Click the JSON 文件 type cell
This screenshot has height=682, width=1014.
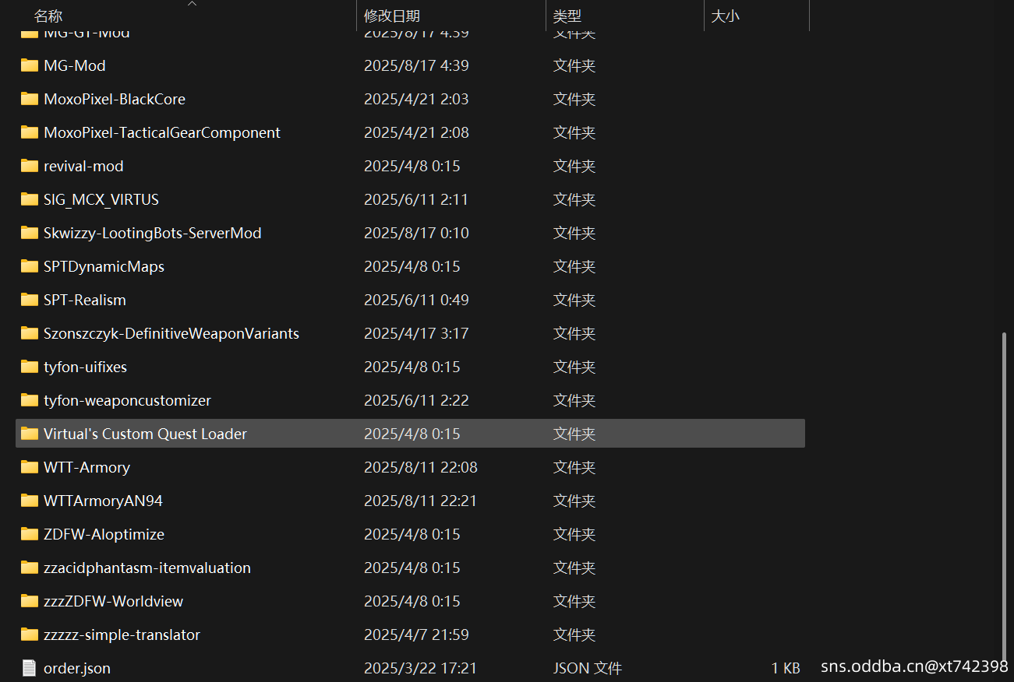tap(588, 668)
